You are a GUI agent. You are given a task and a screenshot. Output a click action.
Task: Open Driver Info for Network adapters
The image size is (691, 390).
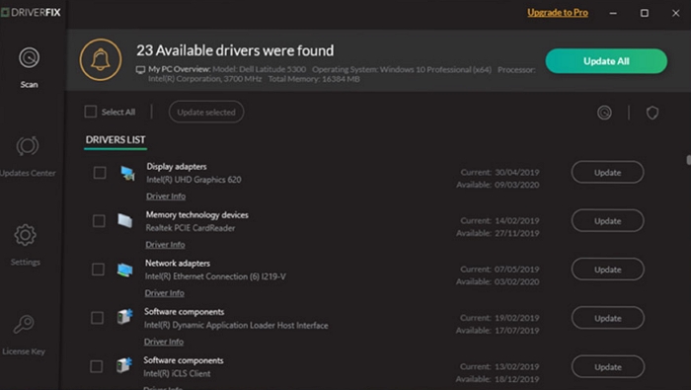point(165,293)
